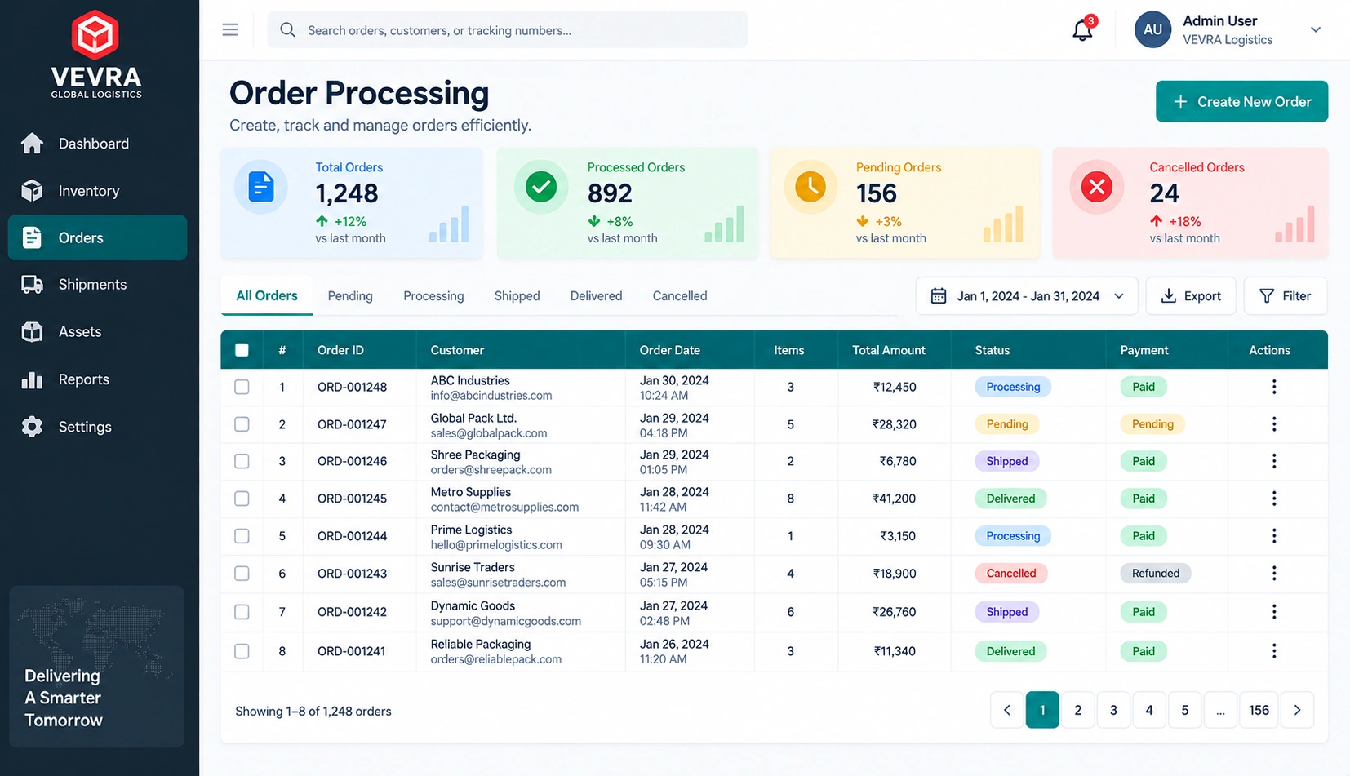
Task: Go to page 156
Action: 1259,710
